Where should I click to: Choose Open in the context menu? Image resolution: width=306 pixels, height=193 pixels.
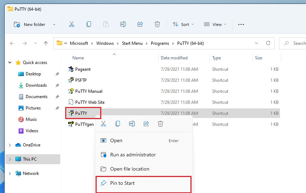pyautogui.click(x=144, y=140)
